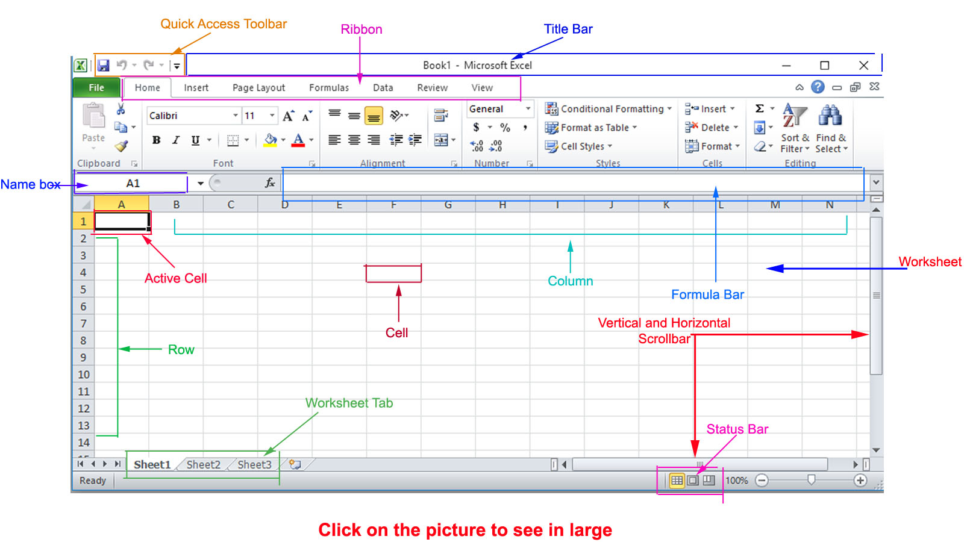Open the Font Color dropdown arrow

click(311, 140)
